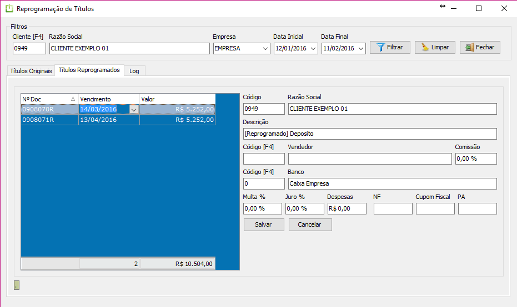Sort by the Nº Doc column header
This screenshot has height=307, width=517.
[49, 99]
